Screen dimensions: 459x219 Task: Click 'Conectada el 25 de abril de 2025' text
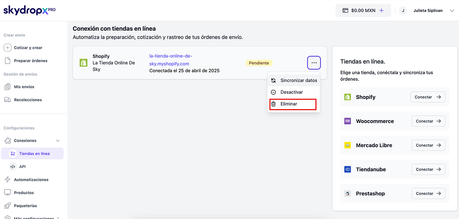pos(184,70)
